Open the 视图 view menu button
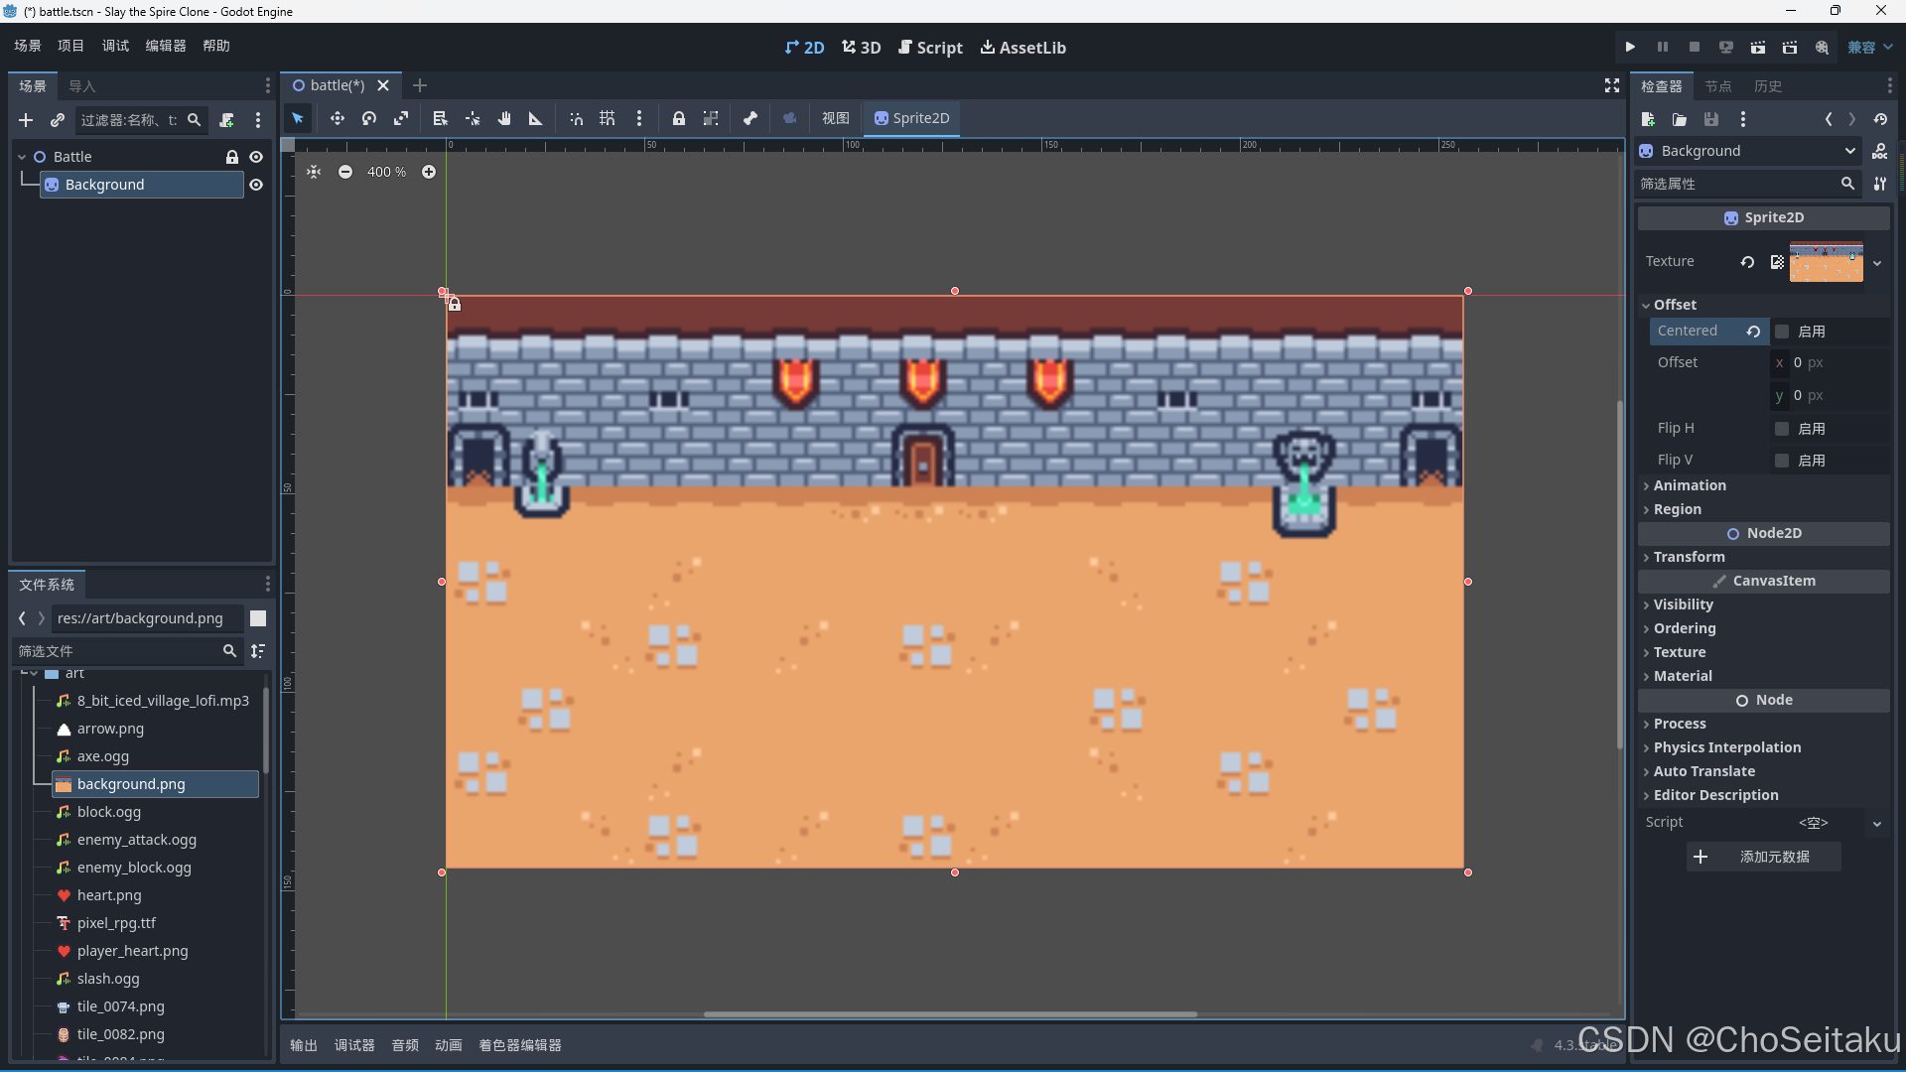This screenshot has height=1072, width=1906. (x=836, y=118)
